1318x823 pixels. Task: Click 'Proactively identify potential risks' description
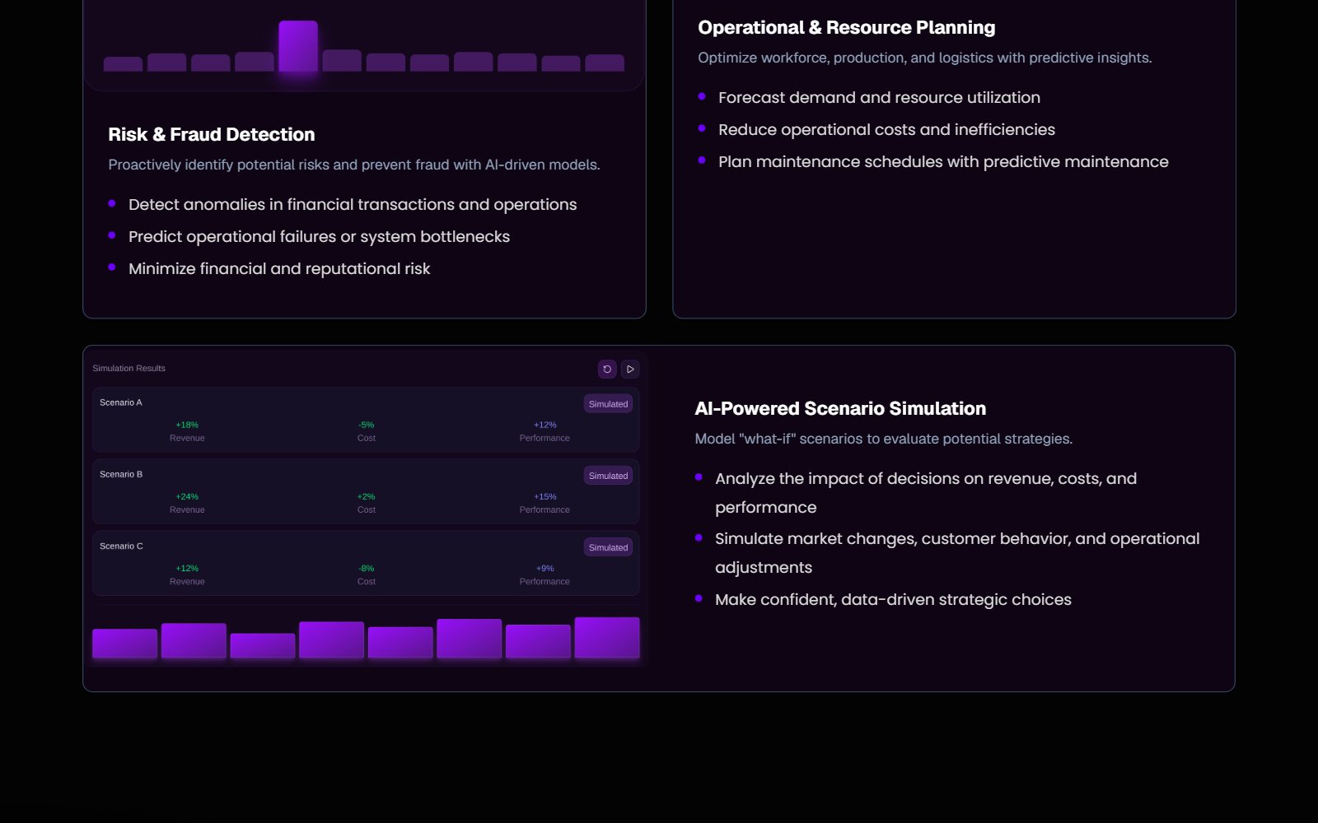click(354, 165)
